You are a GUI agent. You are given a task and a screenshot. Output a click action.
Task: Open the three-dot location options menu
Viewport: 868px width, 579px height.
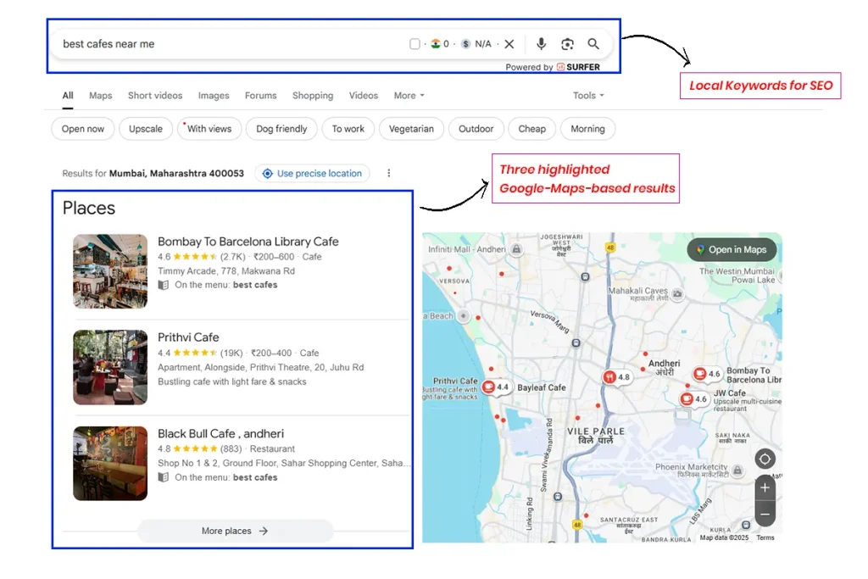[x=388, y=173]
